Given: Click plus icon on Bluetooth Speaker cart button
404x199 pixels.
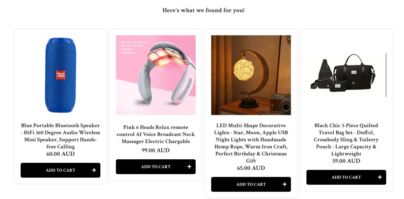Looking at the screenshot, I should click(94, 170).
